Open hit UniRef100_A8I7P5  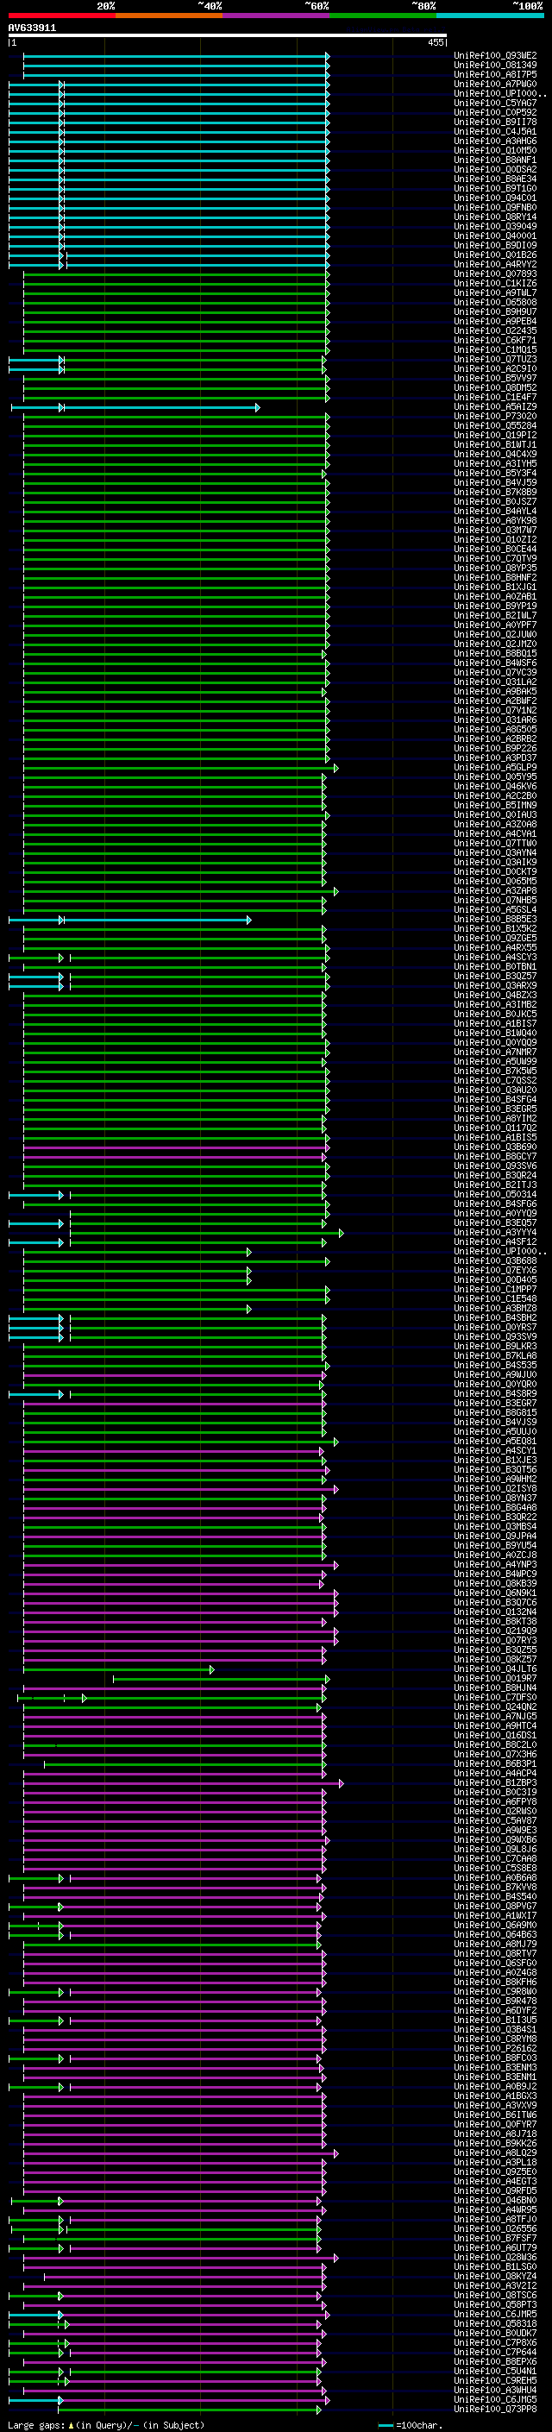click(x=495, y=74)
